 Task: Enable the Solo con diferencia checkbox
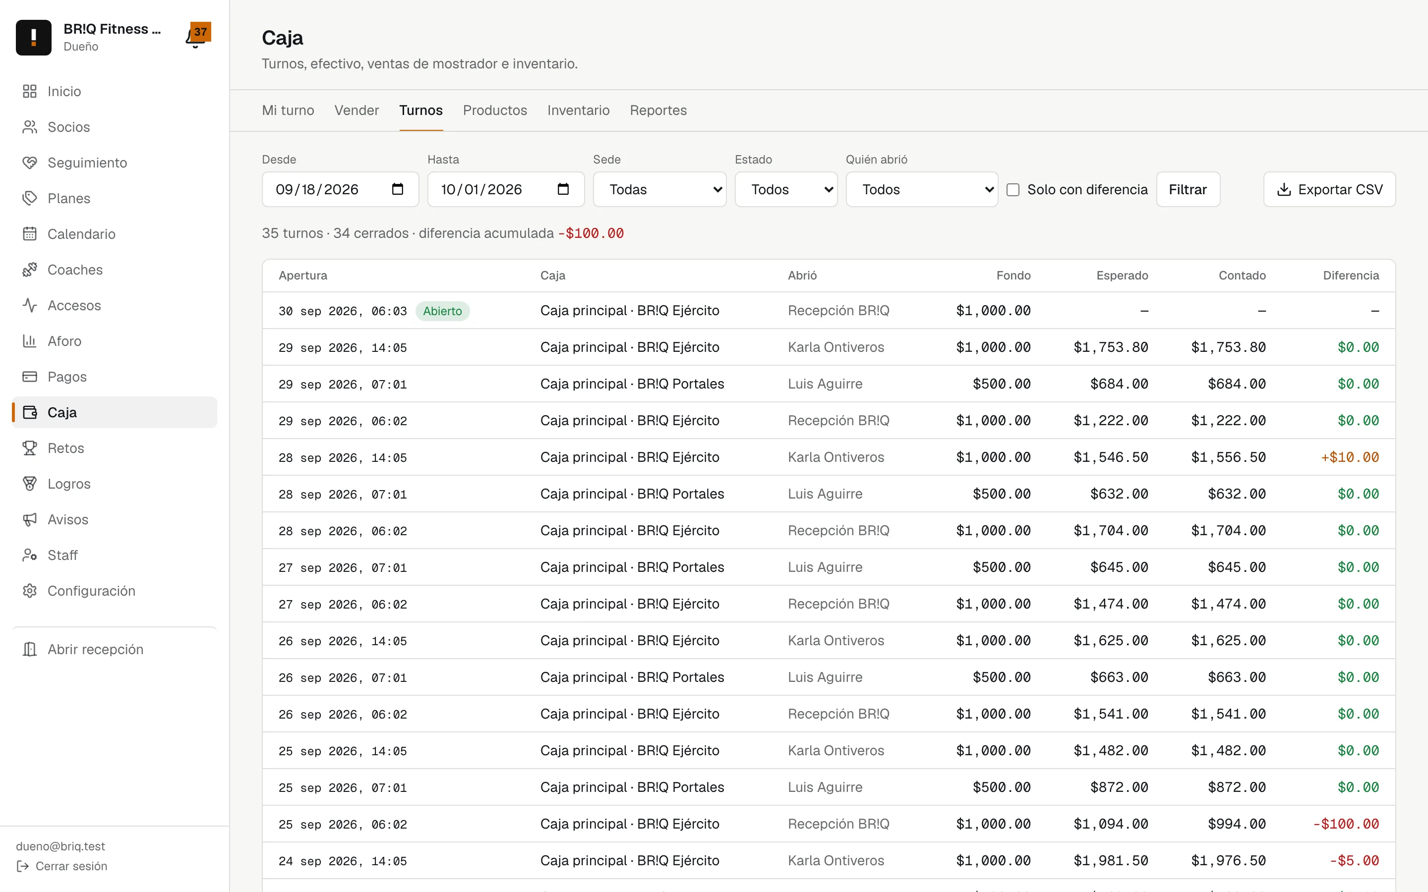coord(1013,189)
